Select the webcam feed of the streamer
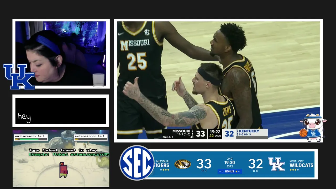Image resolution: width=336 pixels, height=189 pixels. click(61, 54)
